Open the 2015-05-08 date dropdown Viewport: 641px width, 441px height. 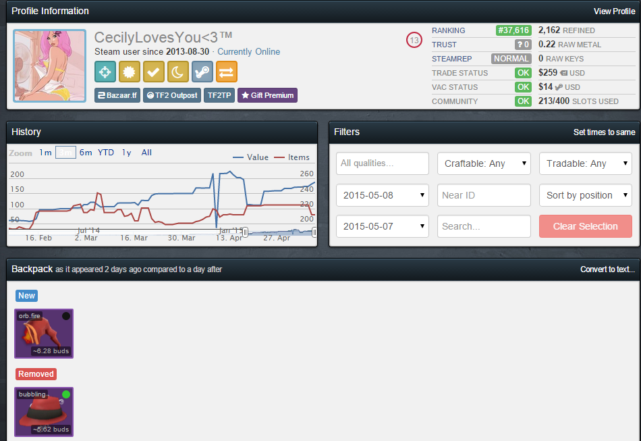[382, 195]
